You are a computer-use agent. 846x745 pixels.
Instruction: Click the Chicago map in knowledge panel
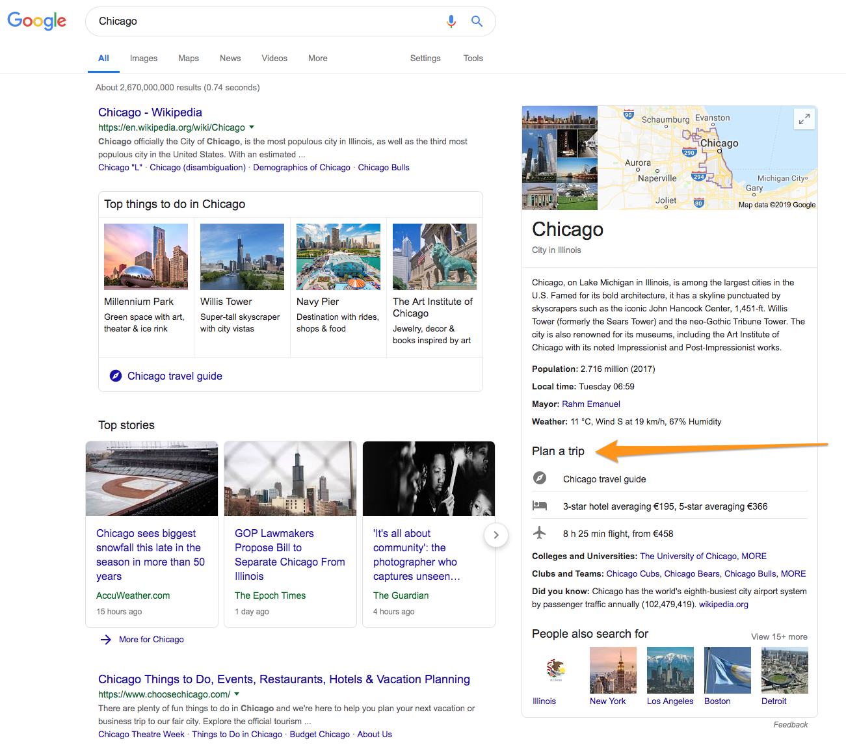(x=707, y=158)
